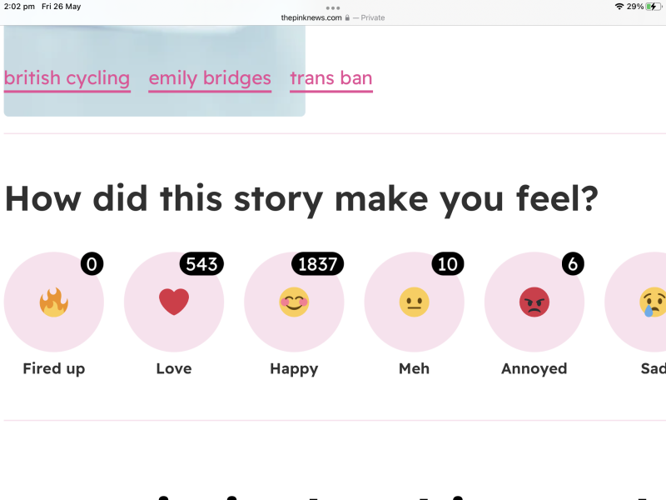Tap the red heart Love reaction
The width and height of the screenshot is (666, 500).
point(174,302)
